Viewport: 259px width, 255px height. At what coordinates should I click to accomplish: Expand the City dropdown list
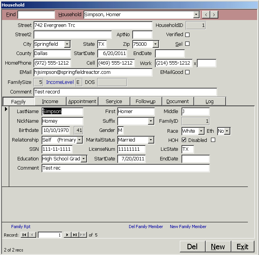coord(67,44)
